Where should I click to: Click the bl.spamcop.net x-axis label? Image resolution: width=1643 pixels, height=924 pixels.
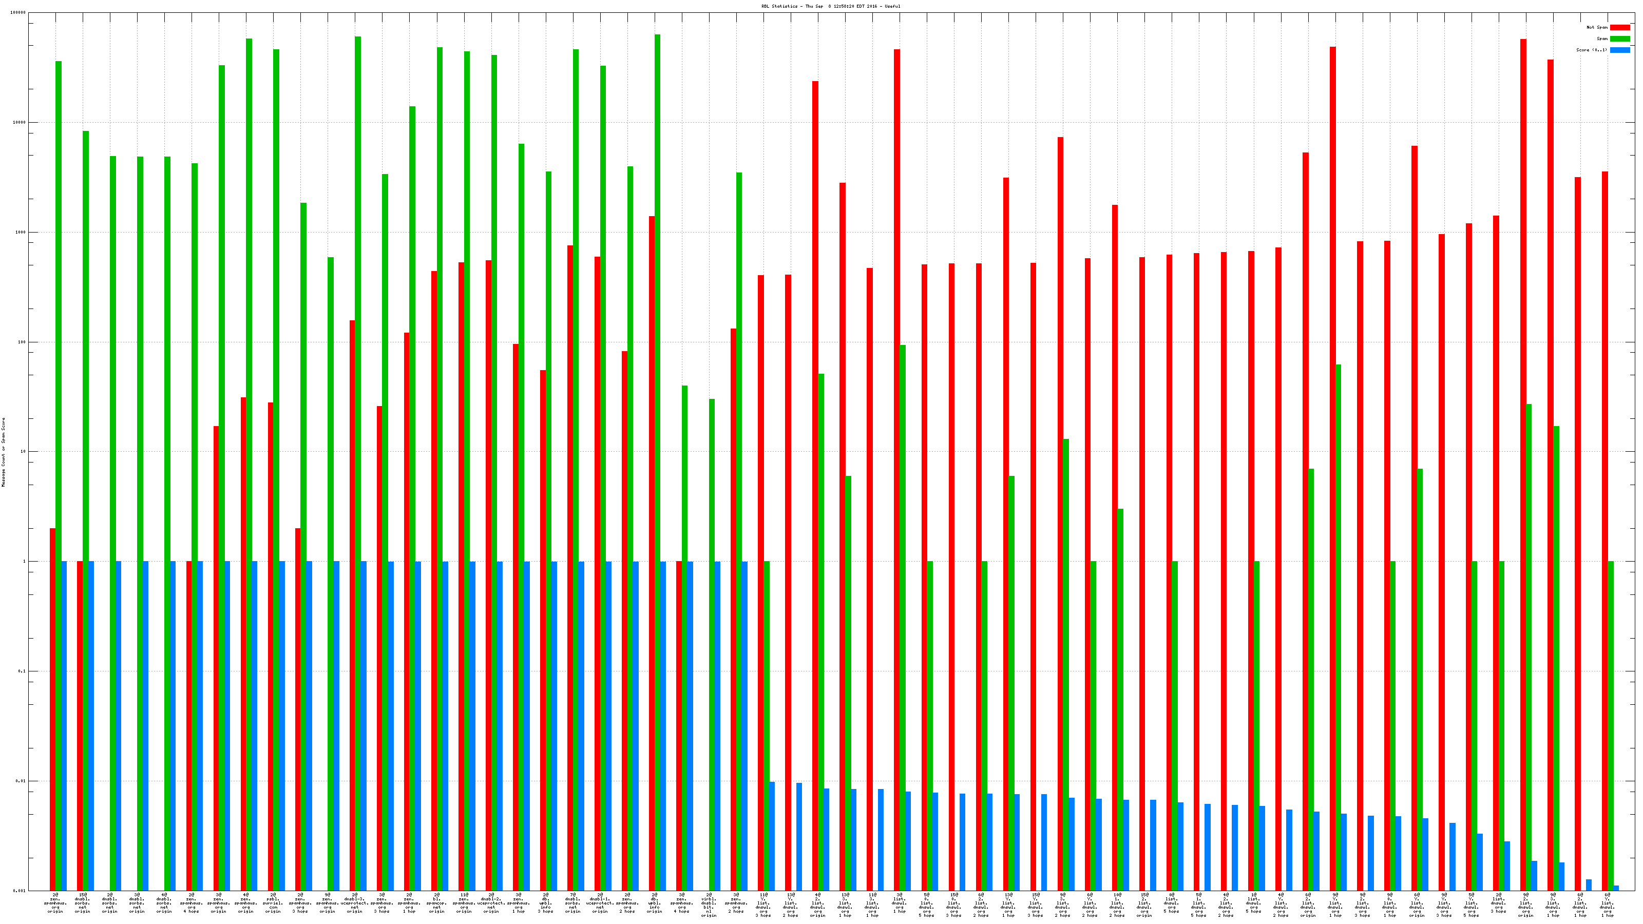pyautogui.click(x=436, y=903)
